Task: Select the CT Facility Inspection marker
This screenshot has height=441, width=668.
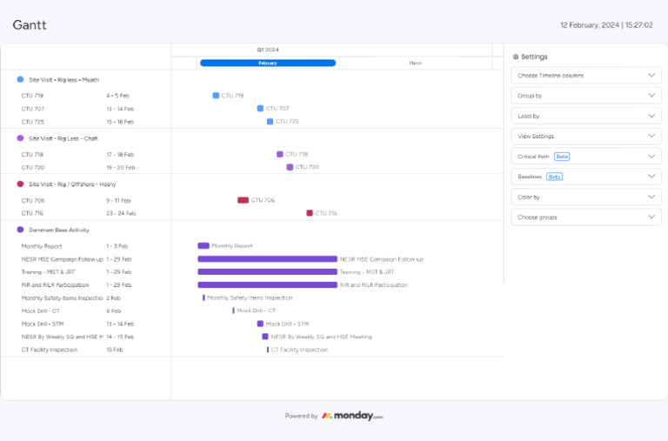Action: pos(268,350)
